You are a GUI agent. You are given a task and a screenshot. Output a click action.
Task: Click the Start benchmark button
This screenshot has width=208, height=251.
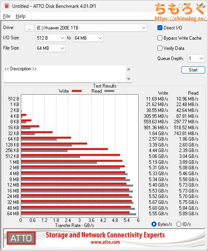click(193, 70)
